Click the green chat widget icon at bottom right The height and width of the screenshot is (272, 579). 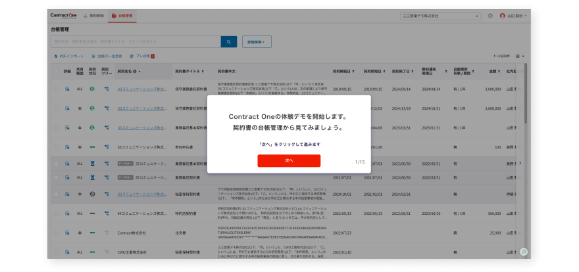[523, 252]
